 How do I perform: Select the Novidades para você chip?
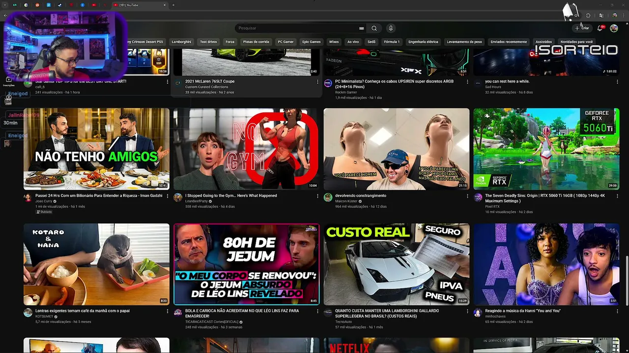click(576, 42)
